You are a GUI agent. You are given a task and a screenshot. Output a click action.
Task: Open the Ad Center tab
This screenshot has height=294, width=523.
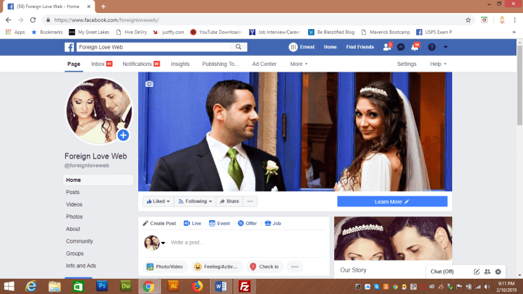click(x=264, y=64)
